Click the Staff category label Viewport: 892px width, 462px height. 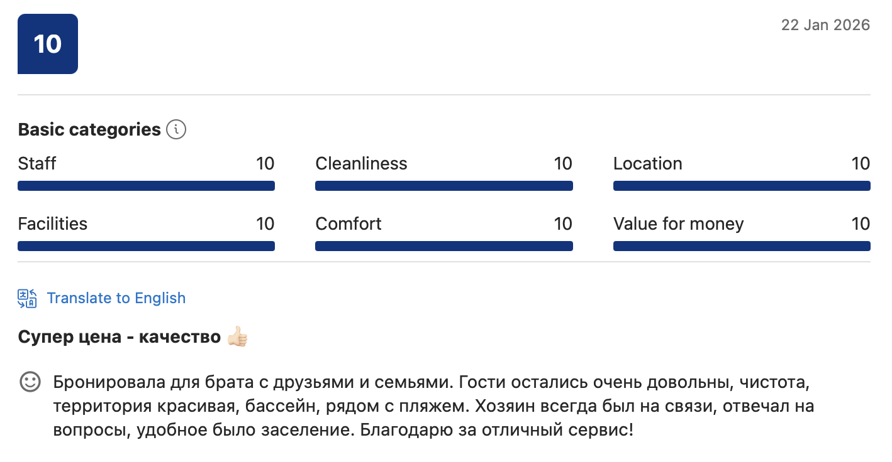[x=37, y=164]
